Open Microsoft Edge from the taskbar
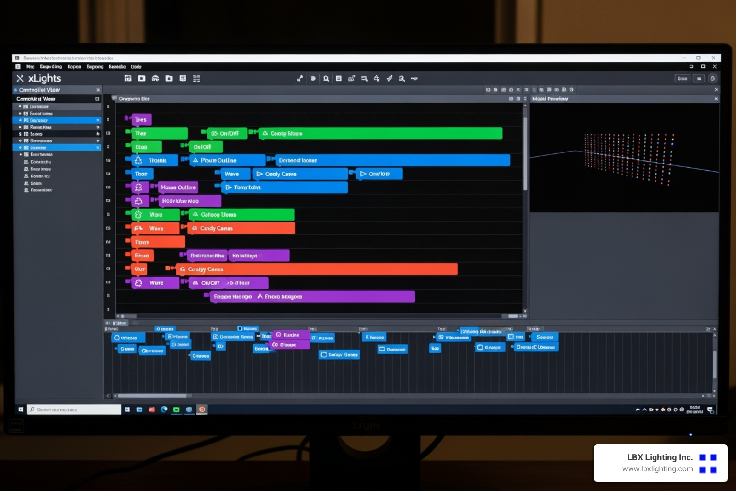Viewport: 736px width, 491px height. (x=164, y=409)
